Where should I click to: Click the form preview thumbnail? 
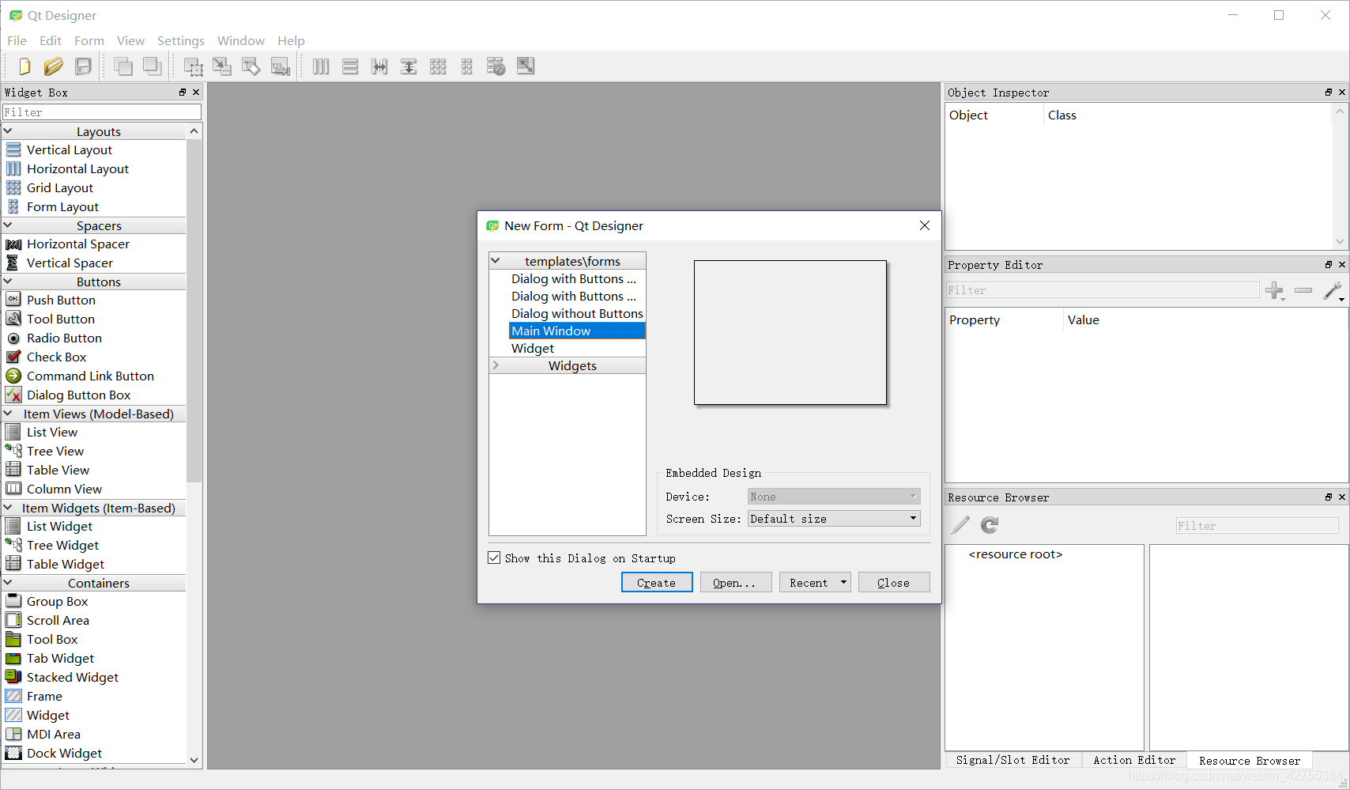coord(790,332)
